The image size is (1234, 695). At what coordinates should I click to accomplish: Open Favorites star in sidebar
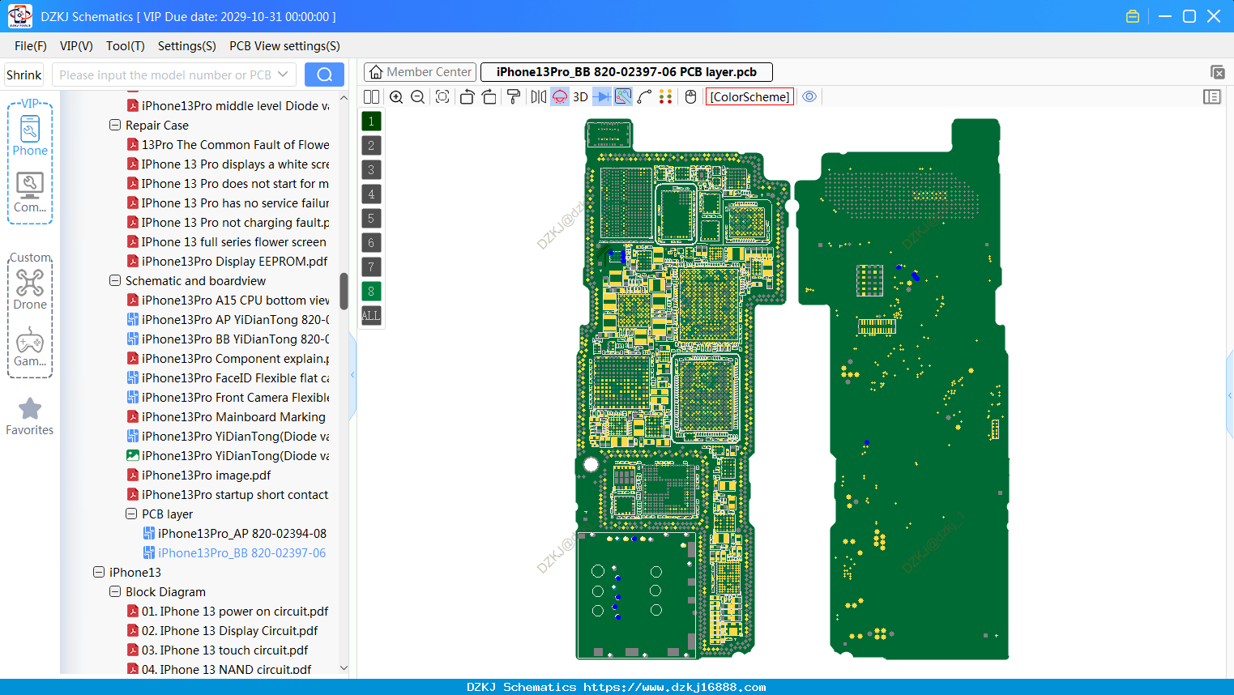[30, 416]
